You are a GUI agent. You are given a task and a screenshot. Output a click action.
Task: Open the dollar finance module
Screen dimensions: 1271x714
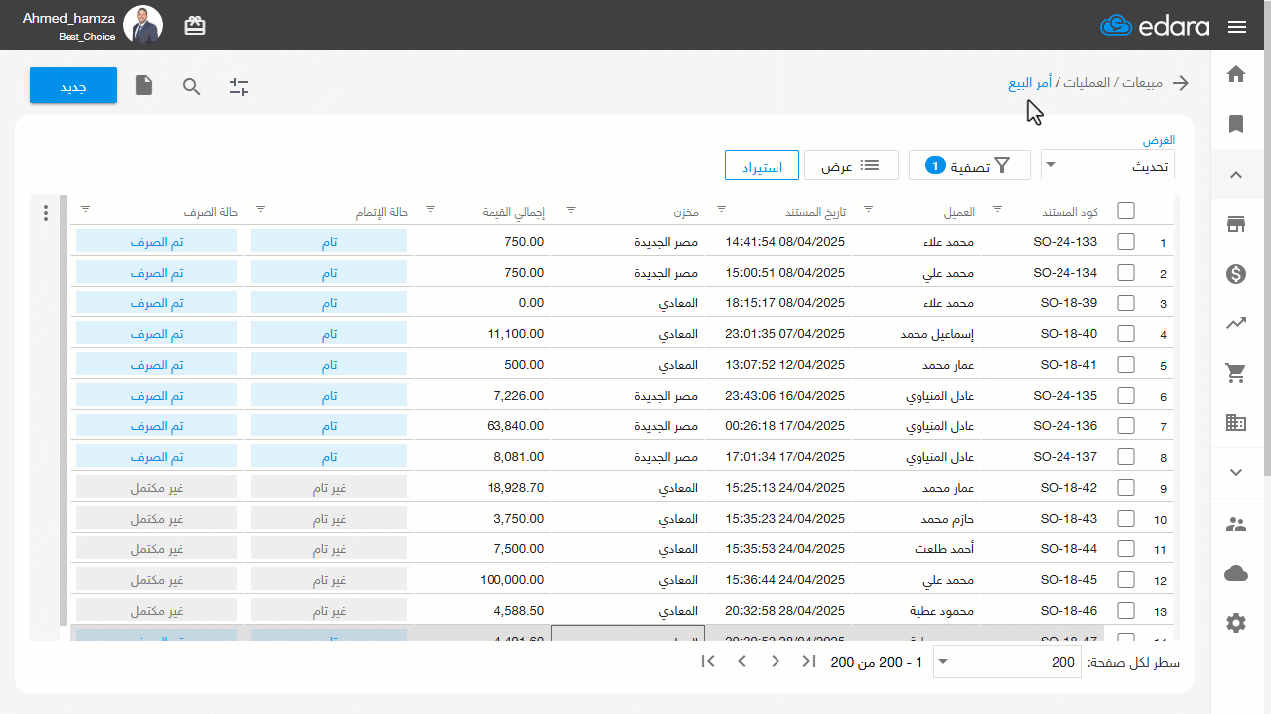coord(1236,274)
